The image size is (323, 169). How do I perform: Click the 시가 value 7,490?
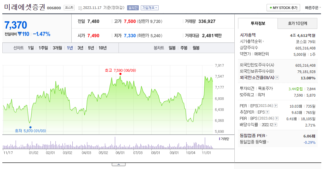[x=93, y=36]
